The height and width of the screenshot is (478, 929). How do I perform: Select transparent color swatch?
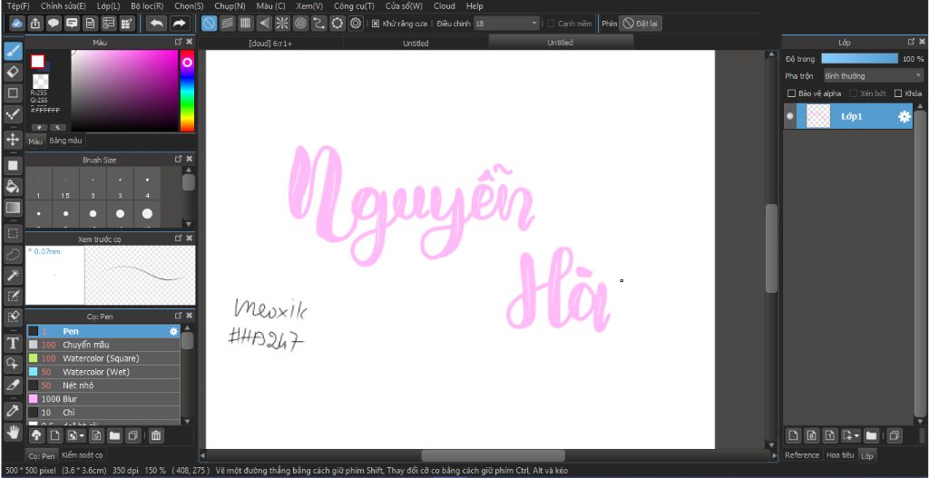[x=40, y=81]
